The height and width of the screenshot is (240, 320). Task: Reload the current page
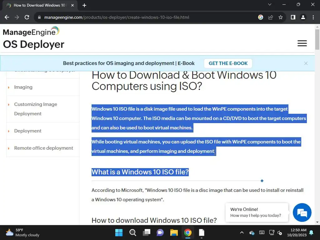pyautogui.click(x=27, y=17)
